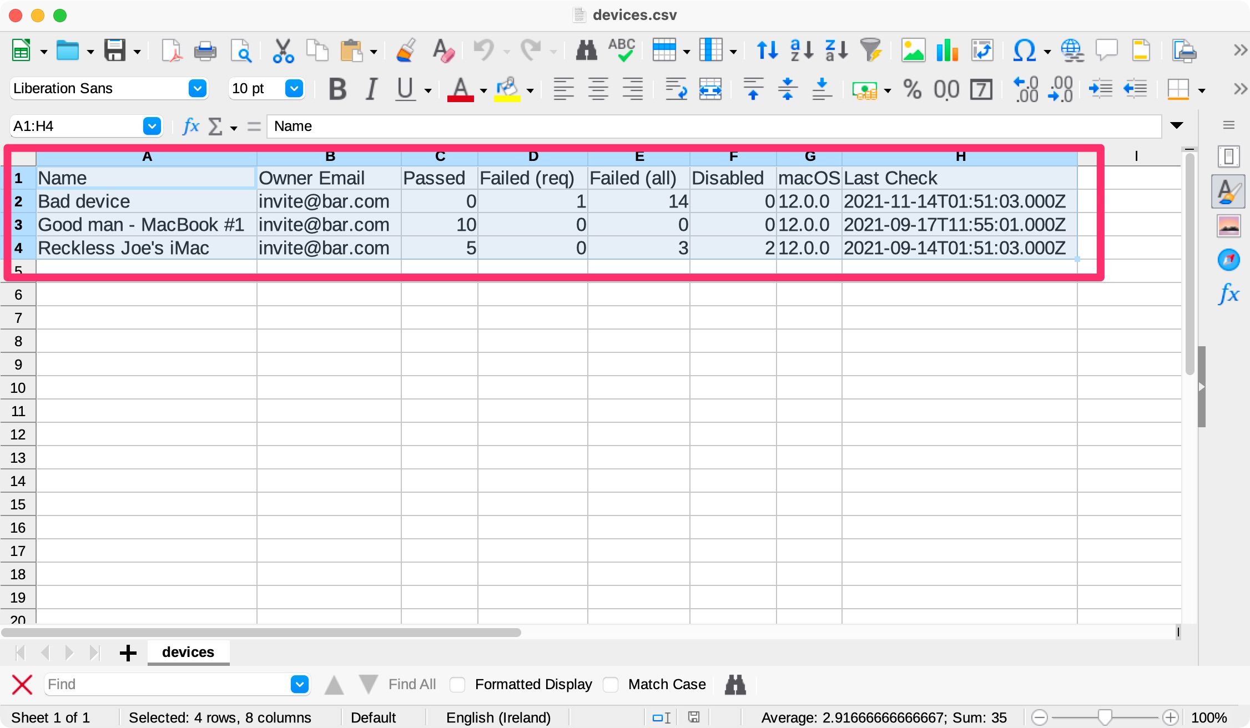Expand the formula bar arrow
Viewport: 1250px width, 728px height.
click(x=1176, y=125)
